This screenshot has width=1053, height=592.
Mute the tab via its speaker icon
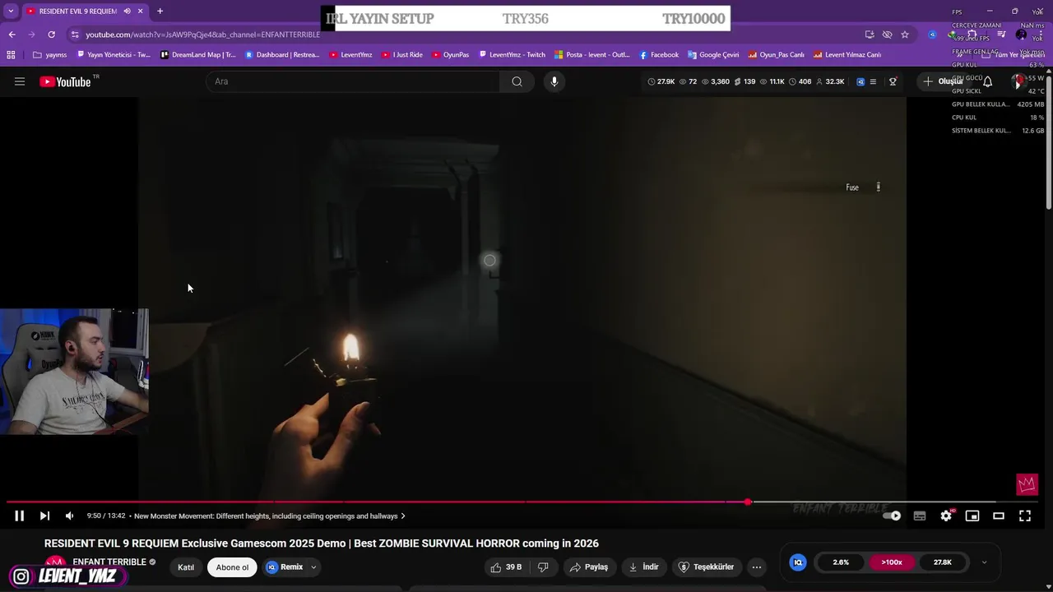click(127, 12)
